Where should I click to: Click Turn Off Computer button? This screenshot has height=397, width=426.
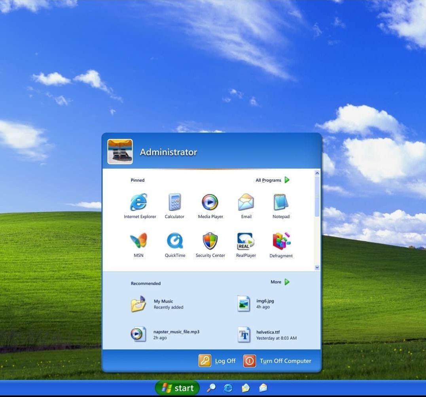coord(278,361)
